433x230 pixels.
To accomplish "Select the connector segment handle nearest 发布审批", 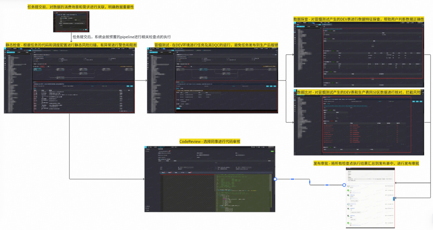I will click(327, 185).
